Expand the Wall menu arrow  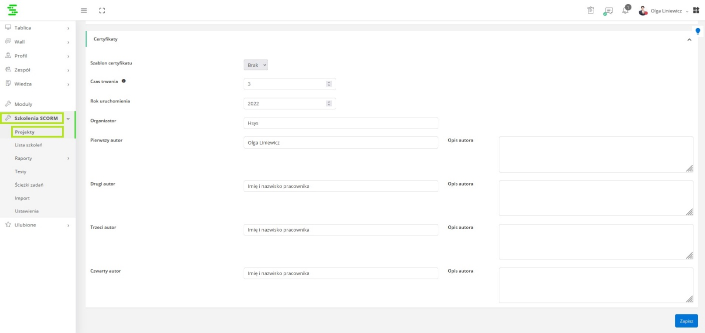tap(68, 42)
